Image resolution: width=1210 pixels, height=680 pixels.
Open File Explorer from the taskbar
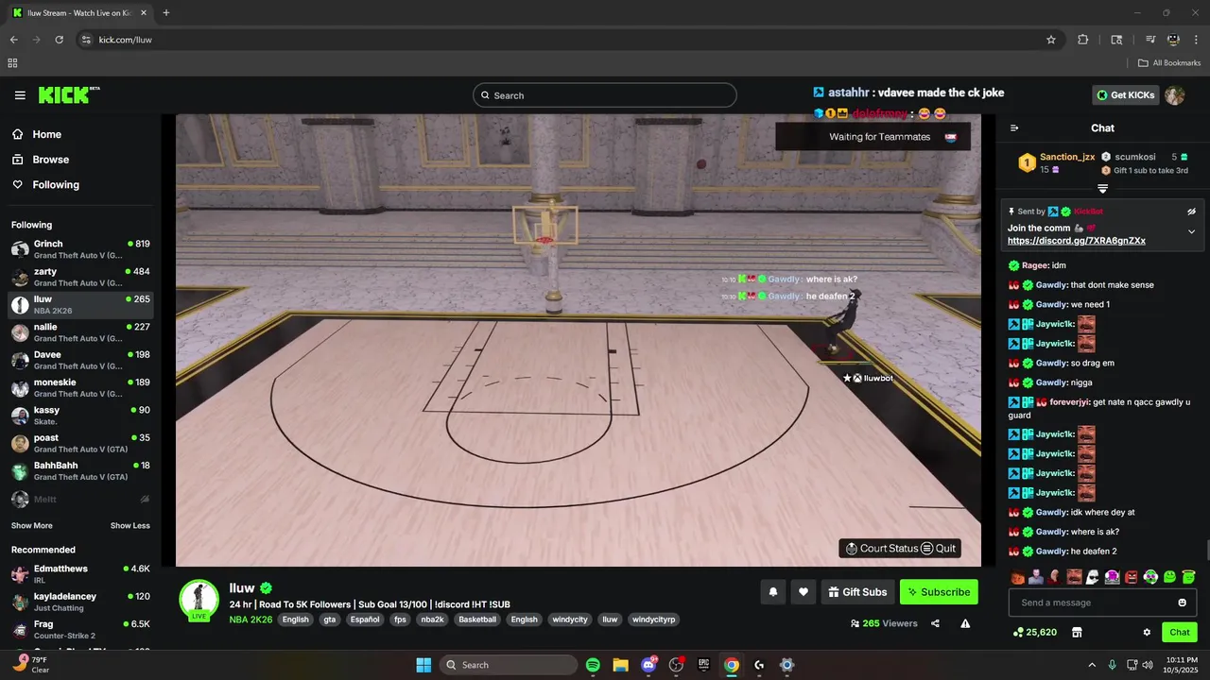point(620,665)
